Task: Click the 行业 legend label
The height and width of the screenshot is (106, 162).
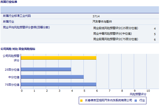Action: point(142,100)
